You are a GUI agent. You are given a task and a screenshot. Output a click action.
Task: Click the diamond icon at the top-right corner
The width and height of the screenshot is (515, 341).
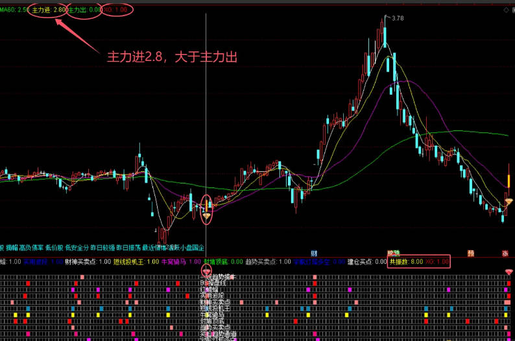(x=506, y=10)
